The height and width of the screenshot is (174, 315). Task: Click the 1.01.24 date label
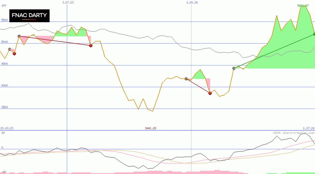(192, 2)
